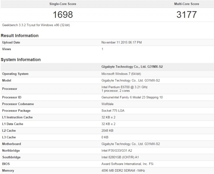Select GenuineIntel Family 6 Model 23 value

[132, 97]
